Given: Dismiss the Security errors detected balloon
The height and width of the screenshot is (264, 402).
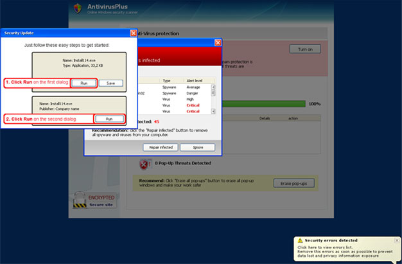Looking at the screenshot, I should pyautogui.click(x=397, y=240).
